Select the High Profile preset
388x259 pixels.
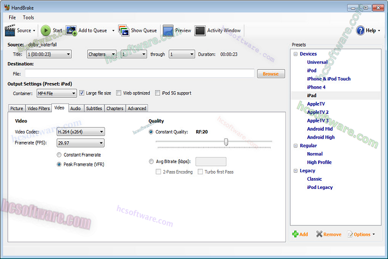point(319,162)
